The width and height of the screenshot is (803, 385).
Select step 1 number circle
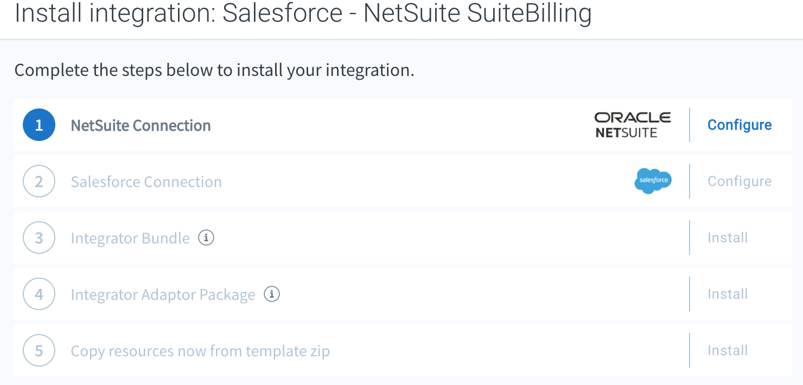(x=39, y=125)
